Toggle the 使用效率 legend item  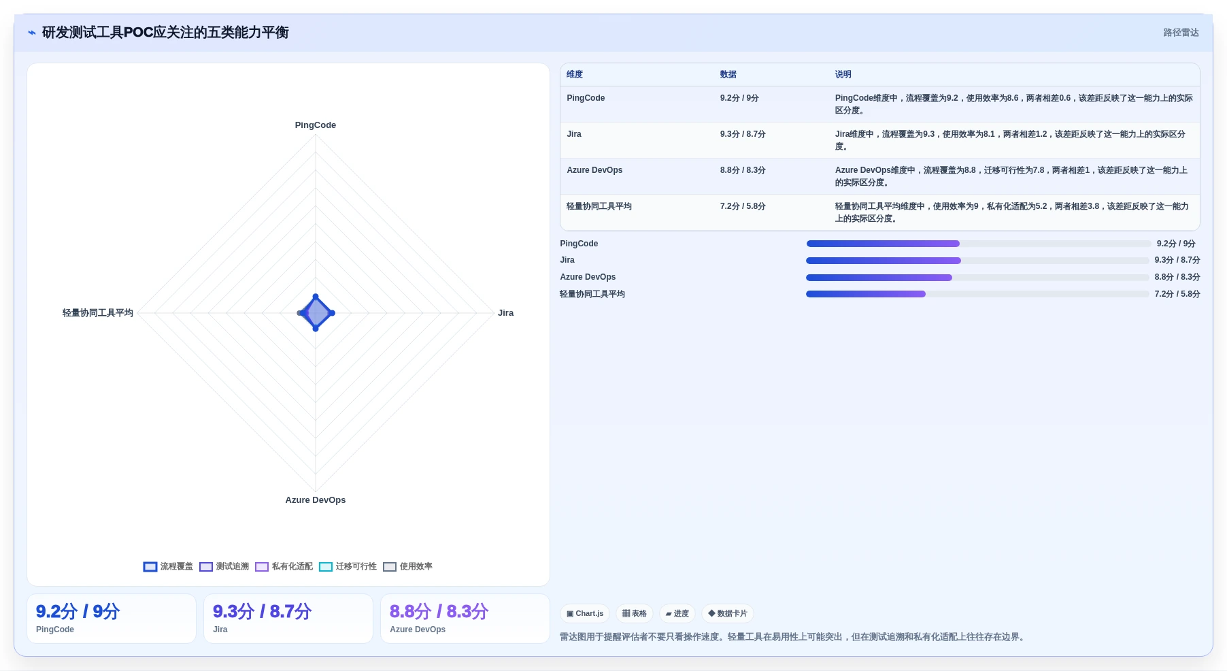point(407,566)
